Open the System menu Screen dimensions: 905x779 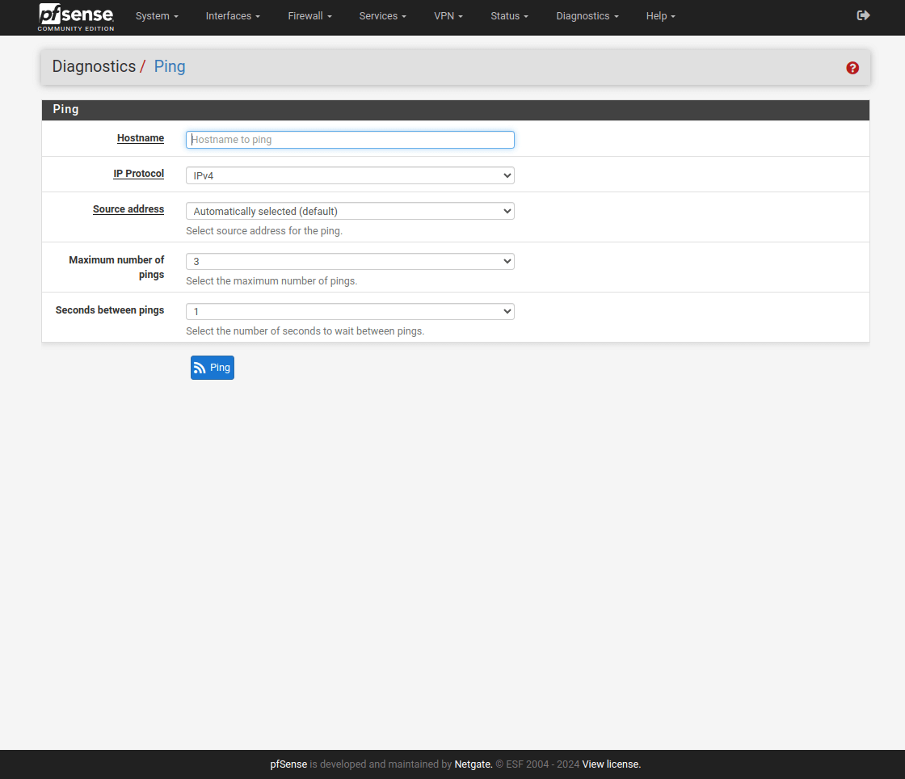(157, 16)
